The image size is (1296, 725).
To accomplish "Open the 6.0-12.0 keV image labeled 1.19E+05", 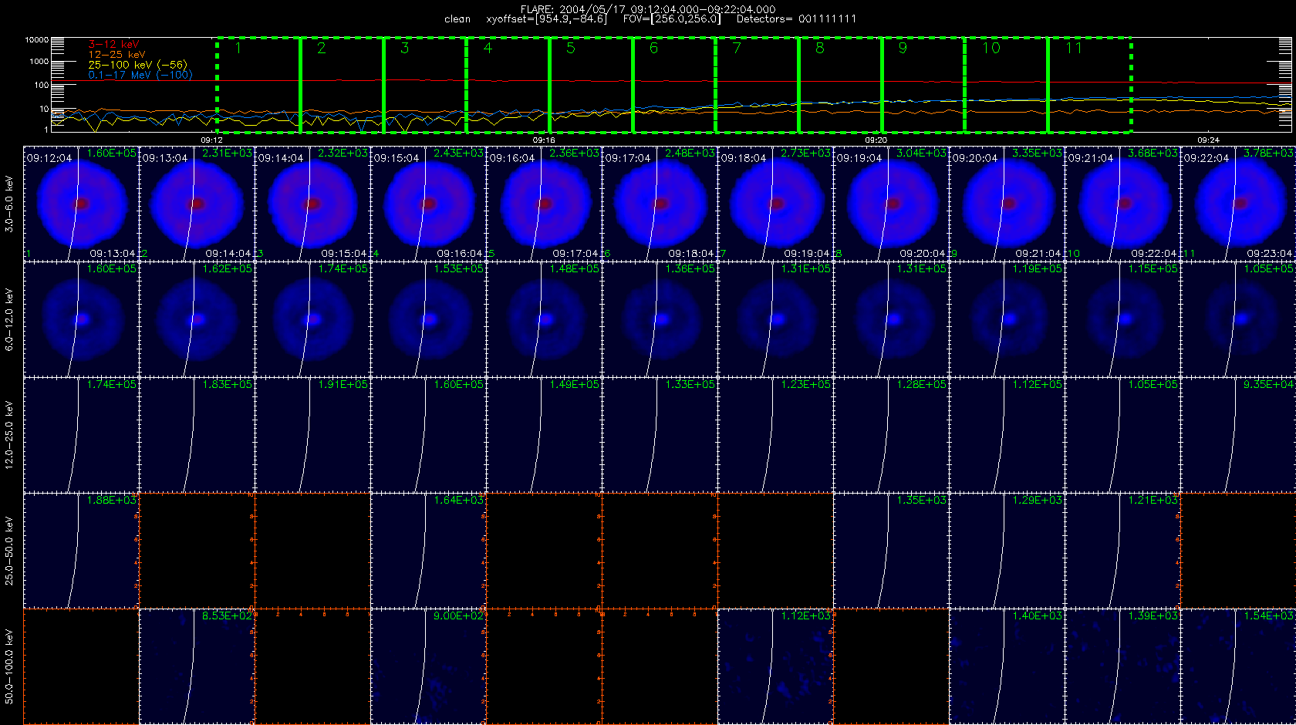I will coord(1007,319).
